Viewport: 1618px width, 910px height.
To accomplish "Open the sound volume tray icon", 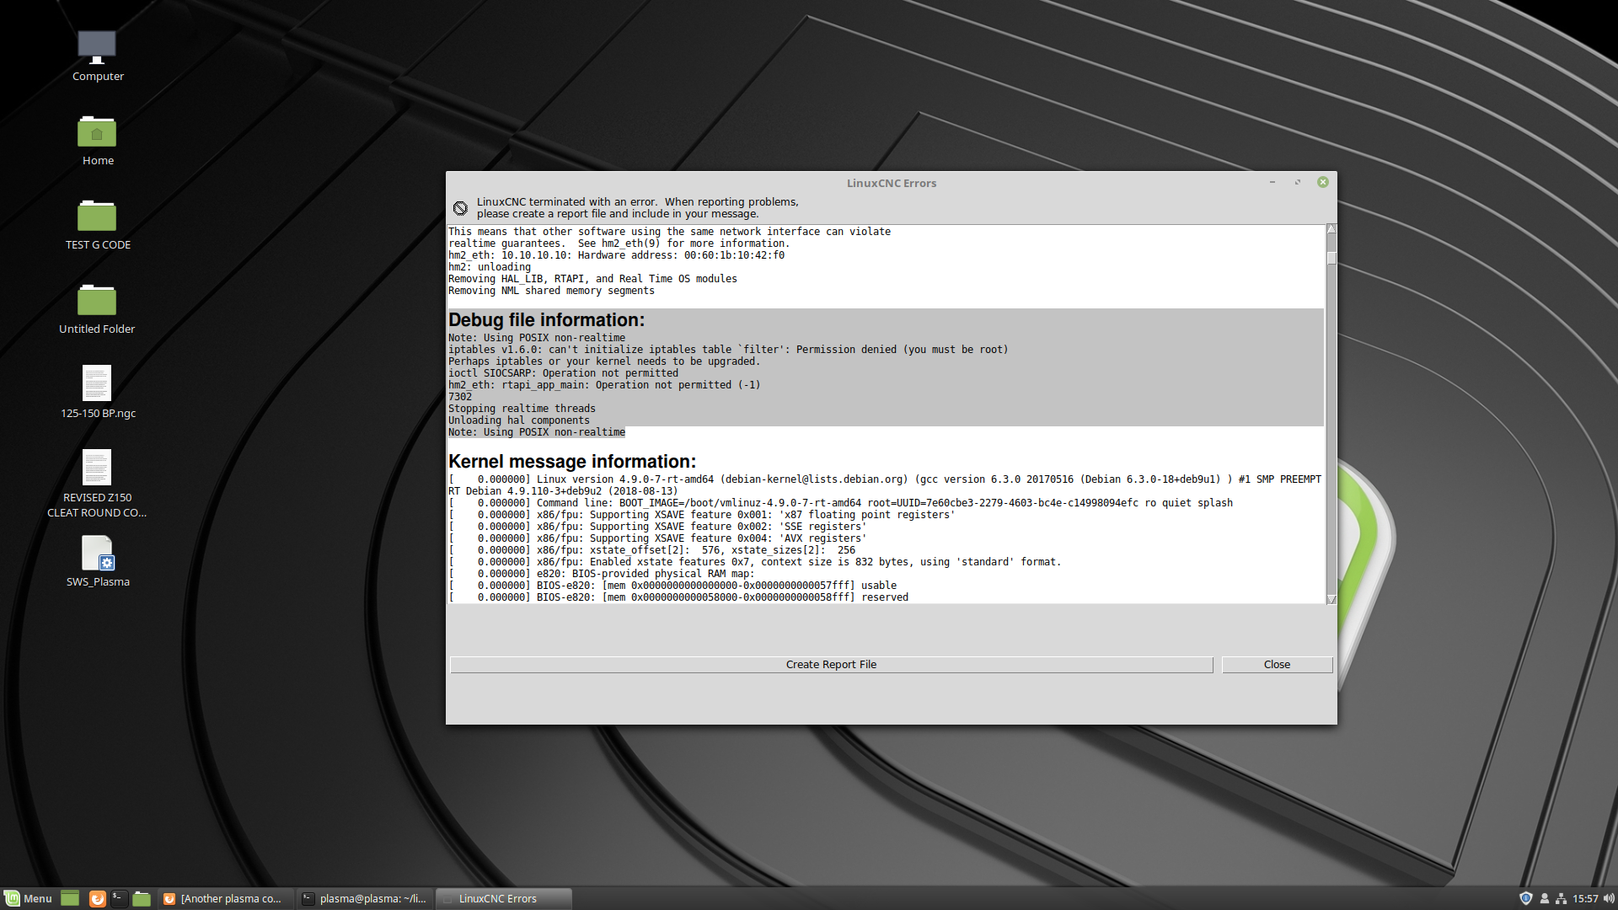I will pyautogui.click(x=1608, y=898).
